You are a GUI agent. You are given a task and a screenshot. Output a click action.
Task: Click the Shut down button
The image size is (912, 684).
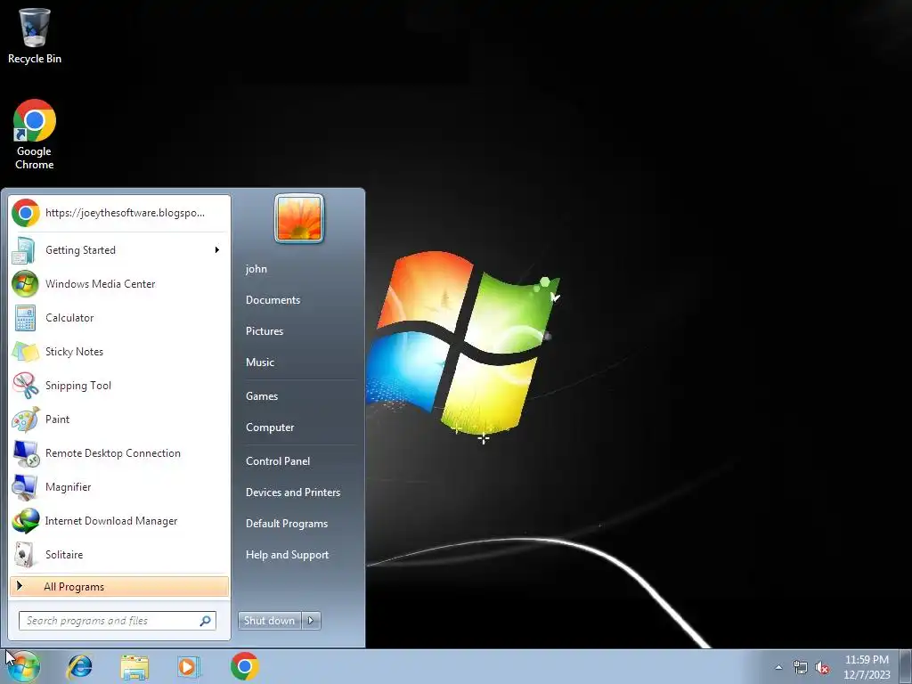(270, 621)
